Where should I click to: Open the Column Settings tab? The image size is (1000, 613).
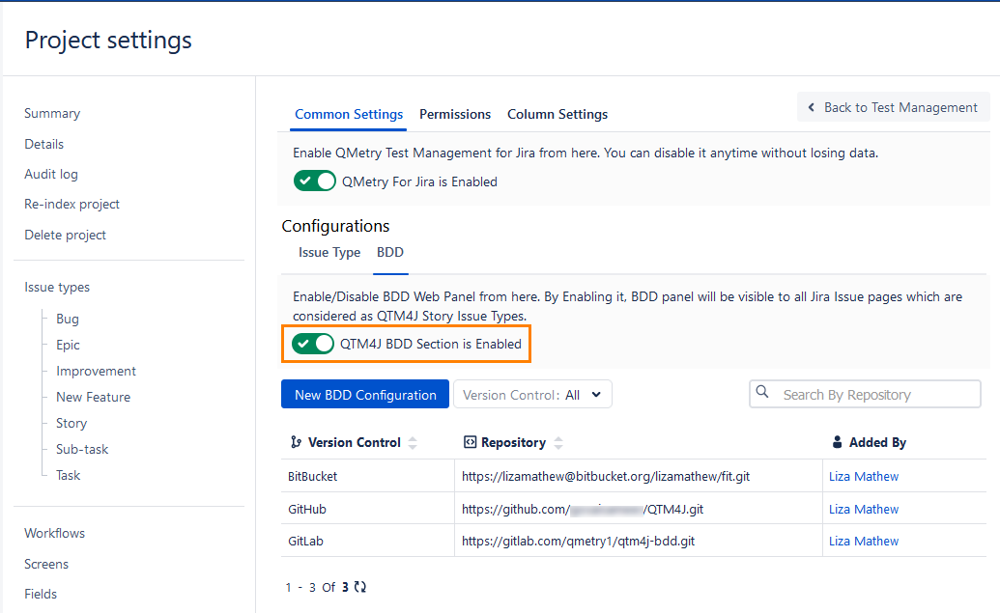[x=557, y=114]
